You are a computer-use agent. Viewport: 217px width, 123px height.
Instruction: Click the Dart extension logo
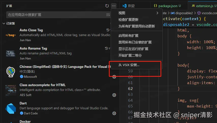click(x=11, y=109)
